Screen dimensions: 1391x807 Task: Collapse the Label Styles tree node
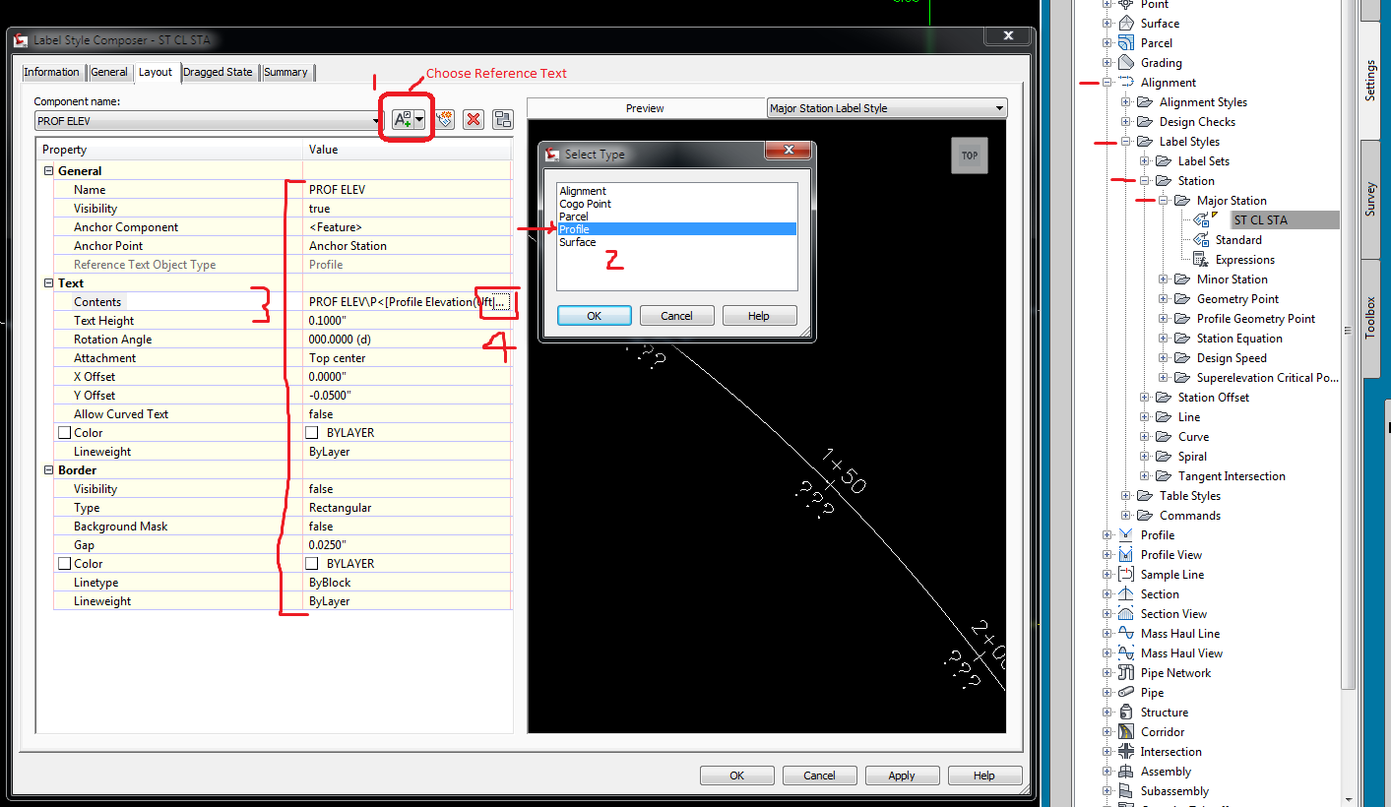tap(1126, 141)
